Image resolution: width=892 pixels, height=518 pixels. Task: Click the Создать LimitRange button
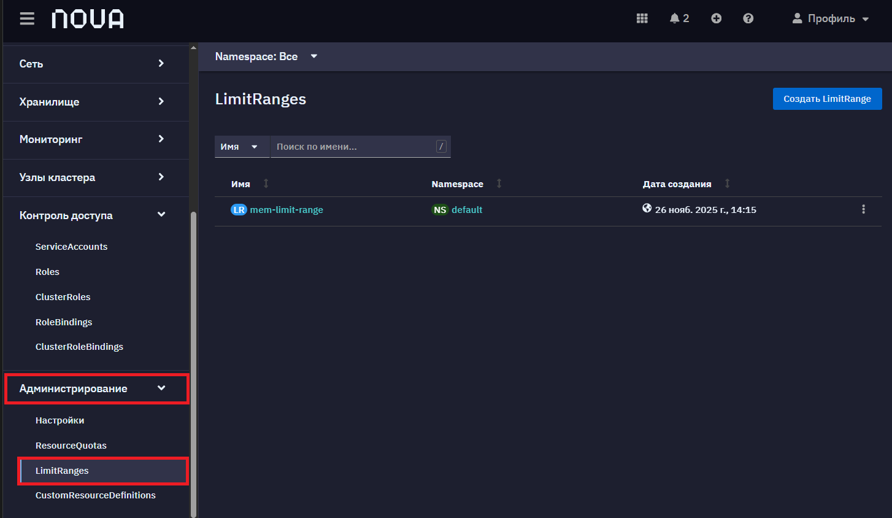[x=827, y=99]
